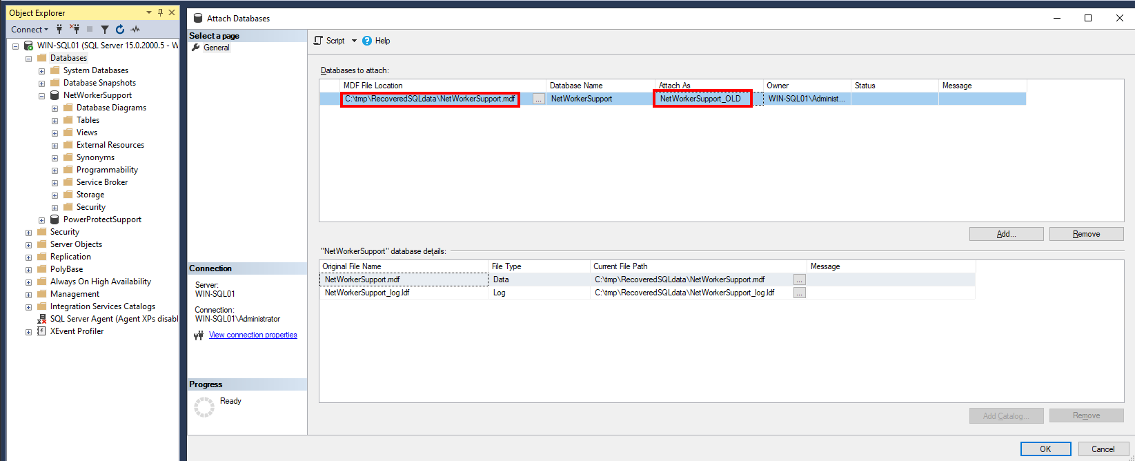Open Activity Monitor from Object Explorer toolbar
This screenshot has height=461, width=1135.
pyautogui.click(x=135, y=29)
